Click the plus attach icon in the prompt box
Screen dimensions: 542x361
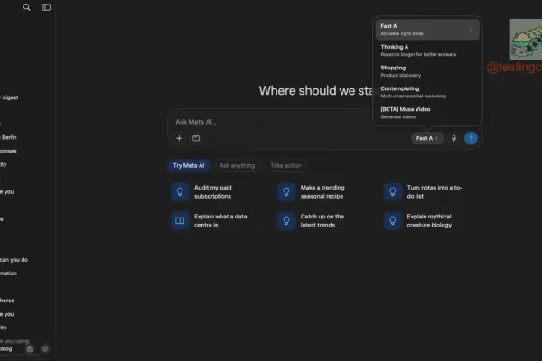(179, 138)
